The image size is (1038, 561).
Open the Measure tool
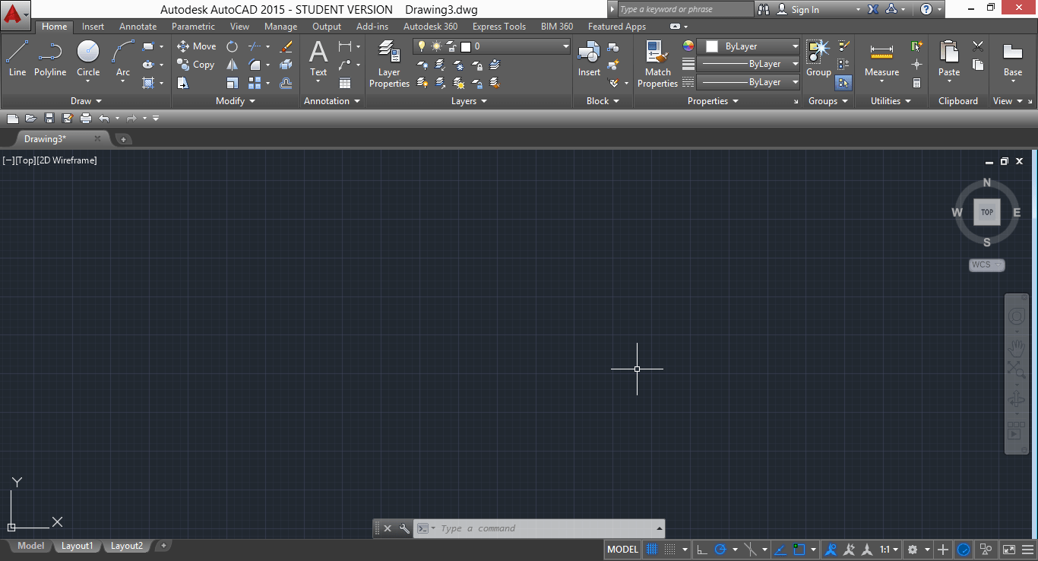tap(881, 61)
